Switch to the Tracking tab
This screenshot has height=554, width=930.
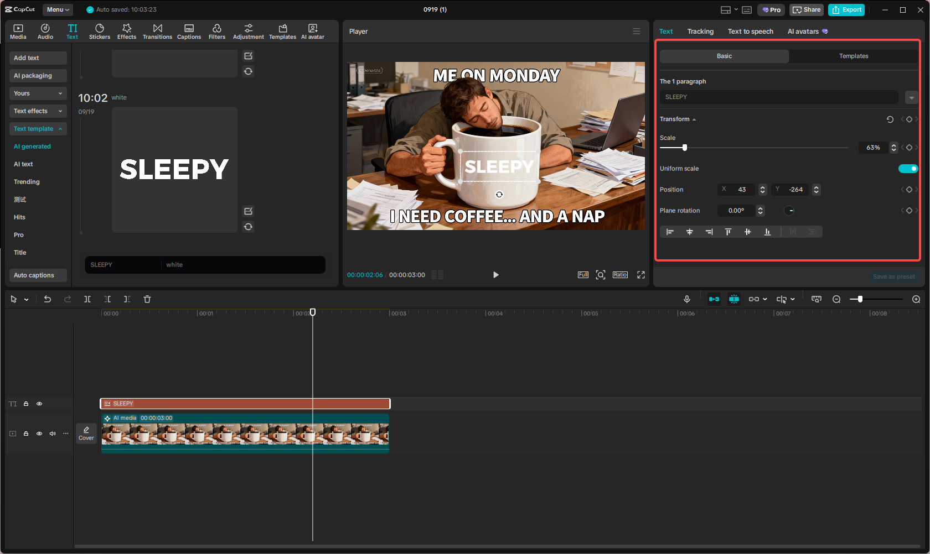(x=700, y=31)
